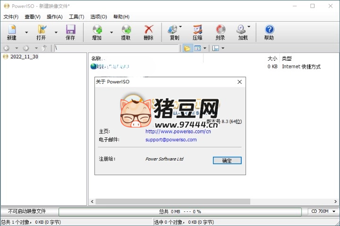This screenshot has height=226, width=340.
Task: Open the Options (选项) menu
Action: click(99, 16)
